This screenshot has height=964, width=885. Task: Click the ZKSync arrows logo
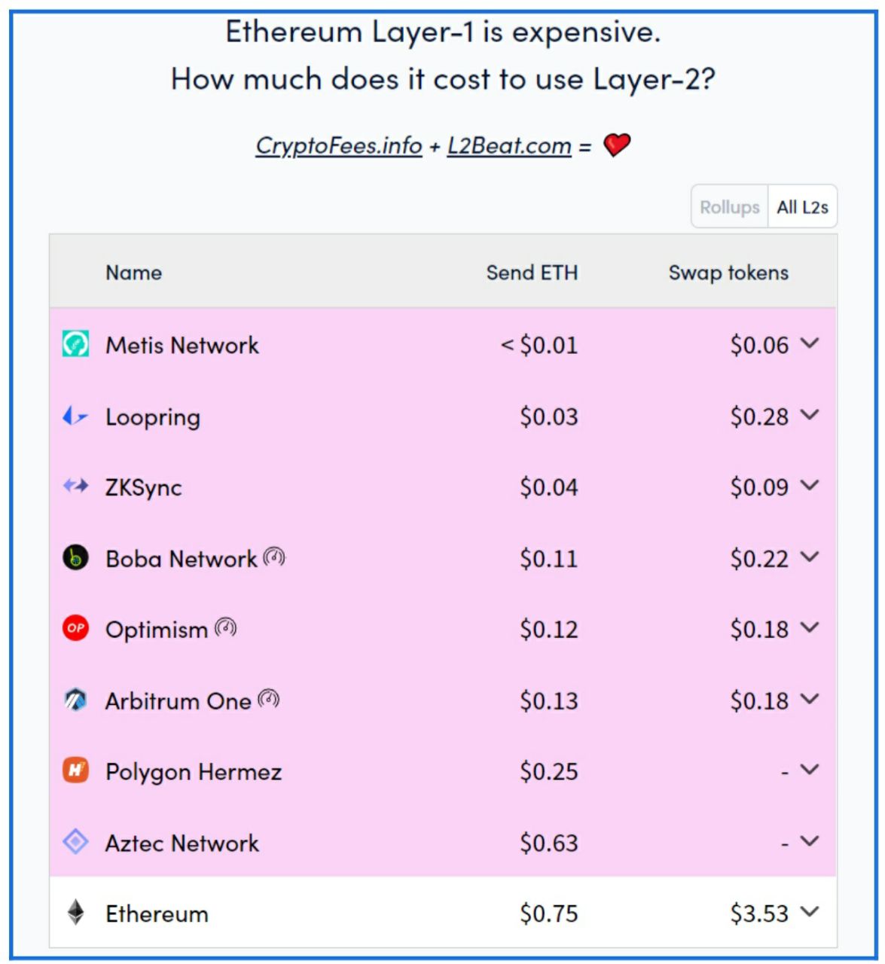(75, 487)
